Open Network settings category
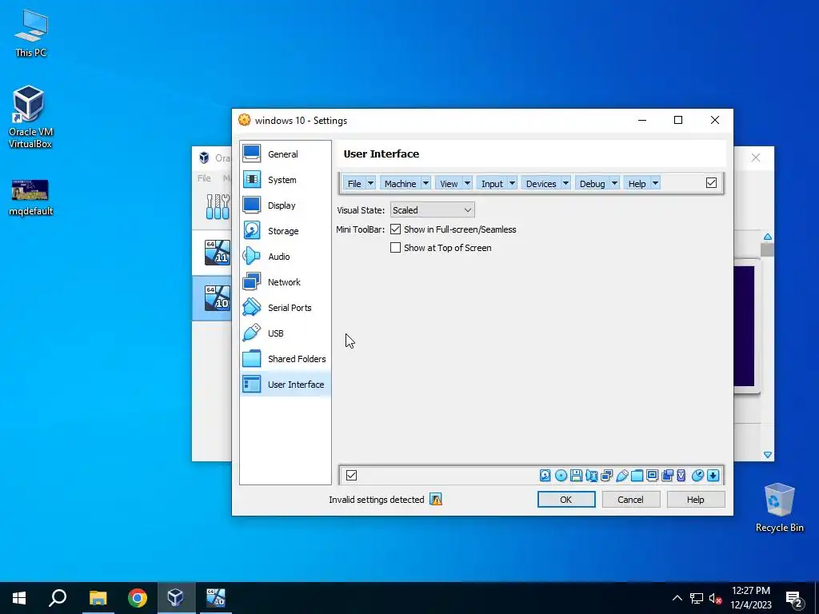Screen dimensions: 819x614 click(x=286, y=282)
